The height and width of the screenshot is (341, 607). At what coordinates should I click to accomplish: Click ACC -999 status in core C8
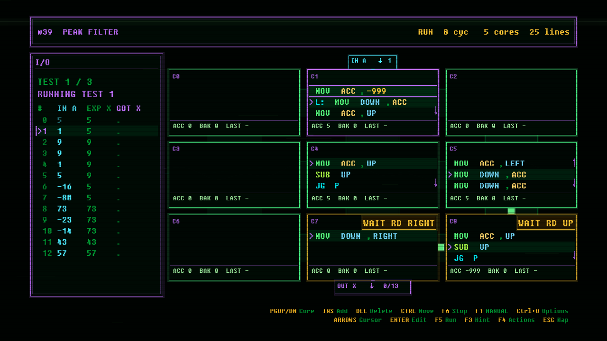point(465,271)
